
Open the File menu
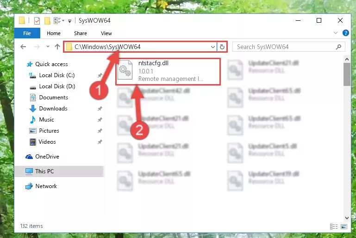(27, 33)
